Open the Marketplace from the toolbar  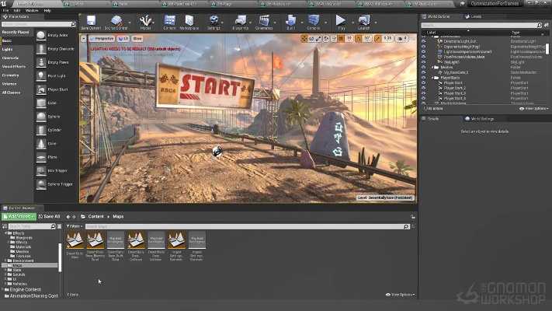189,21
